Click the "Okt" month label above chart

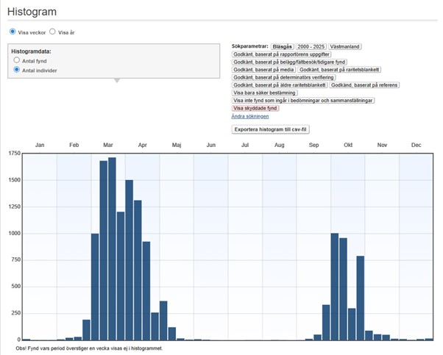[x=348, y=146]
